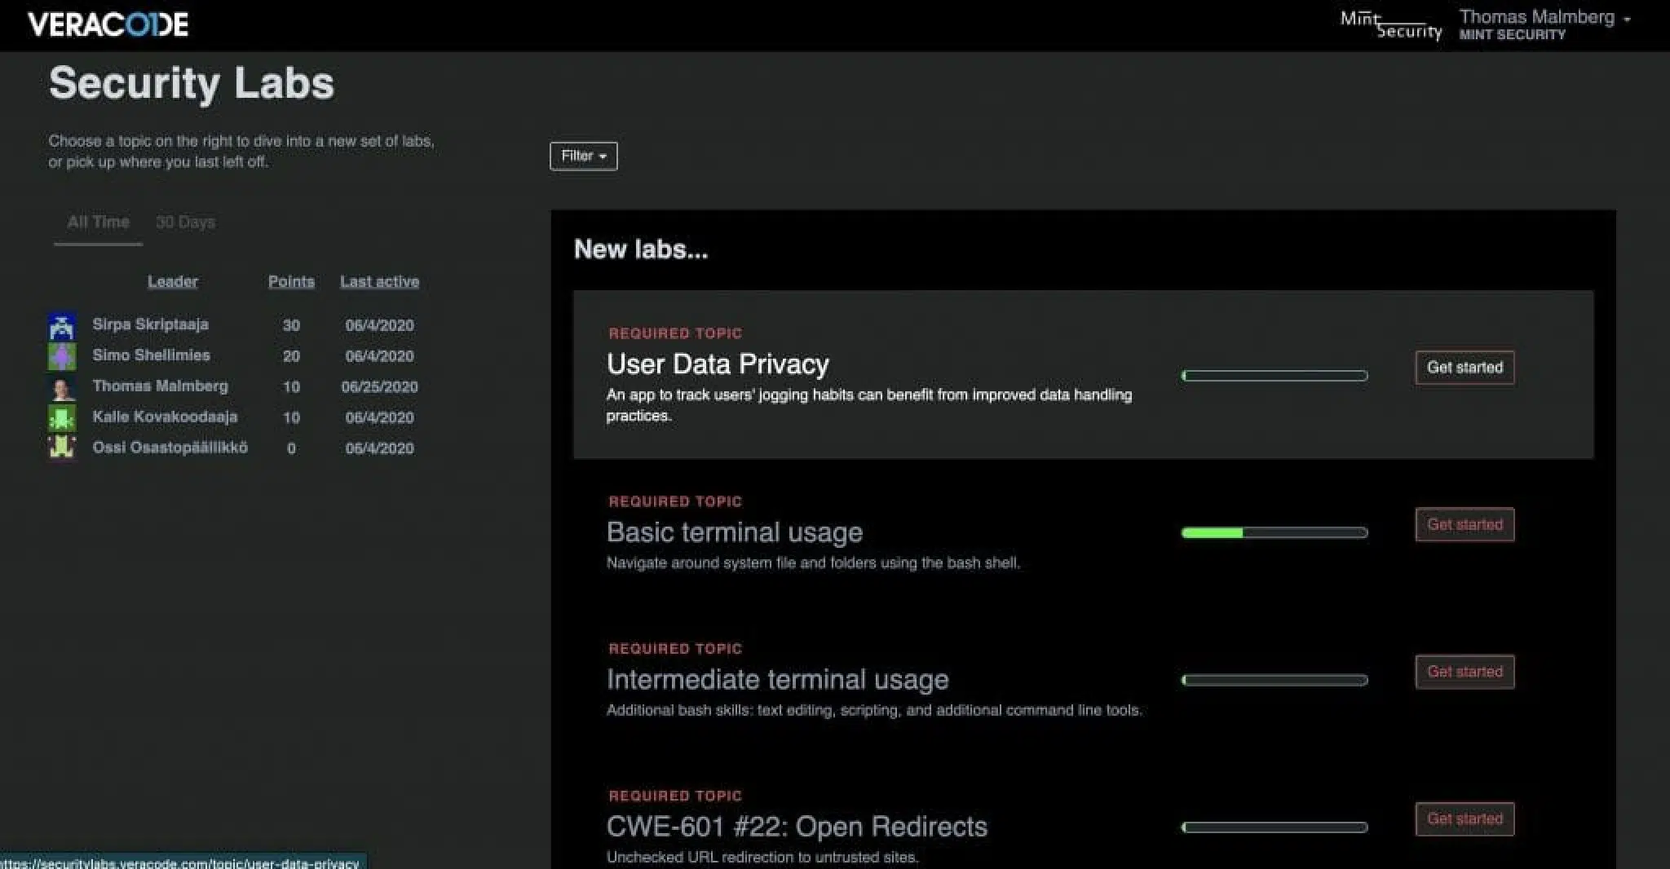This screenshot has height=869, width=1670.
Task: Open the User Data Privacy topic title
Action: coord(718,364)
